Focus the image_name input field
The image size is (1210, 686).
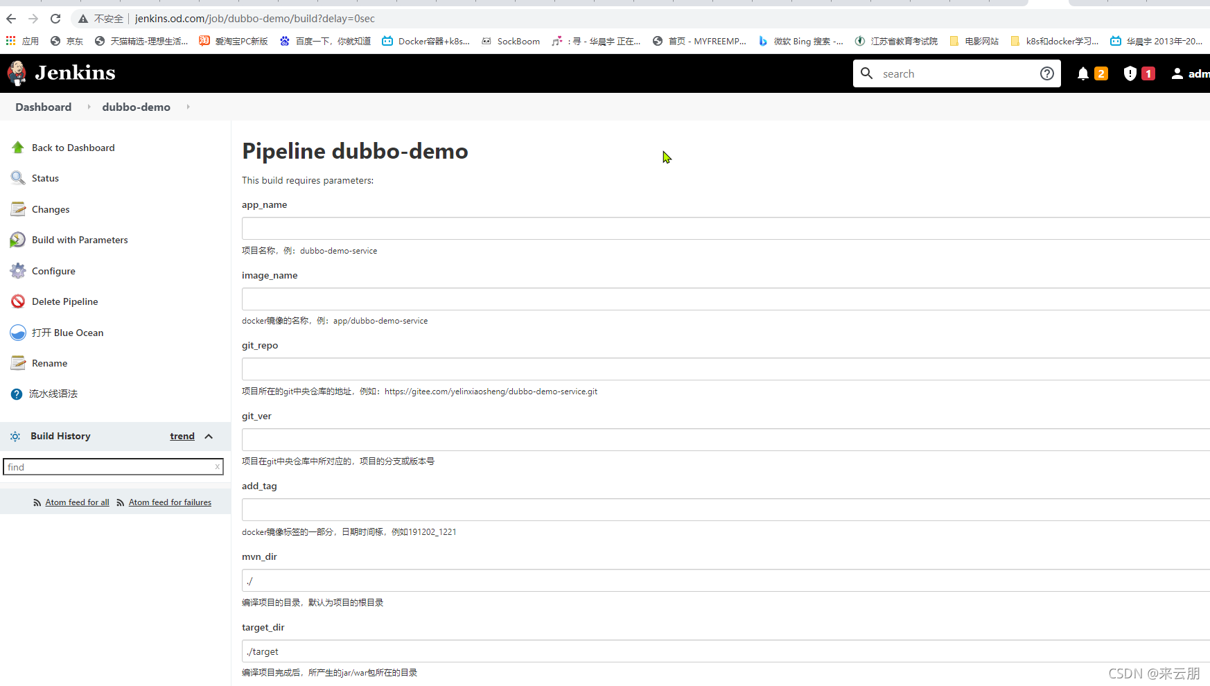click(726, 299)
